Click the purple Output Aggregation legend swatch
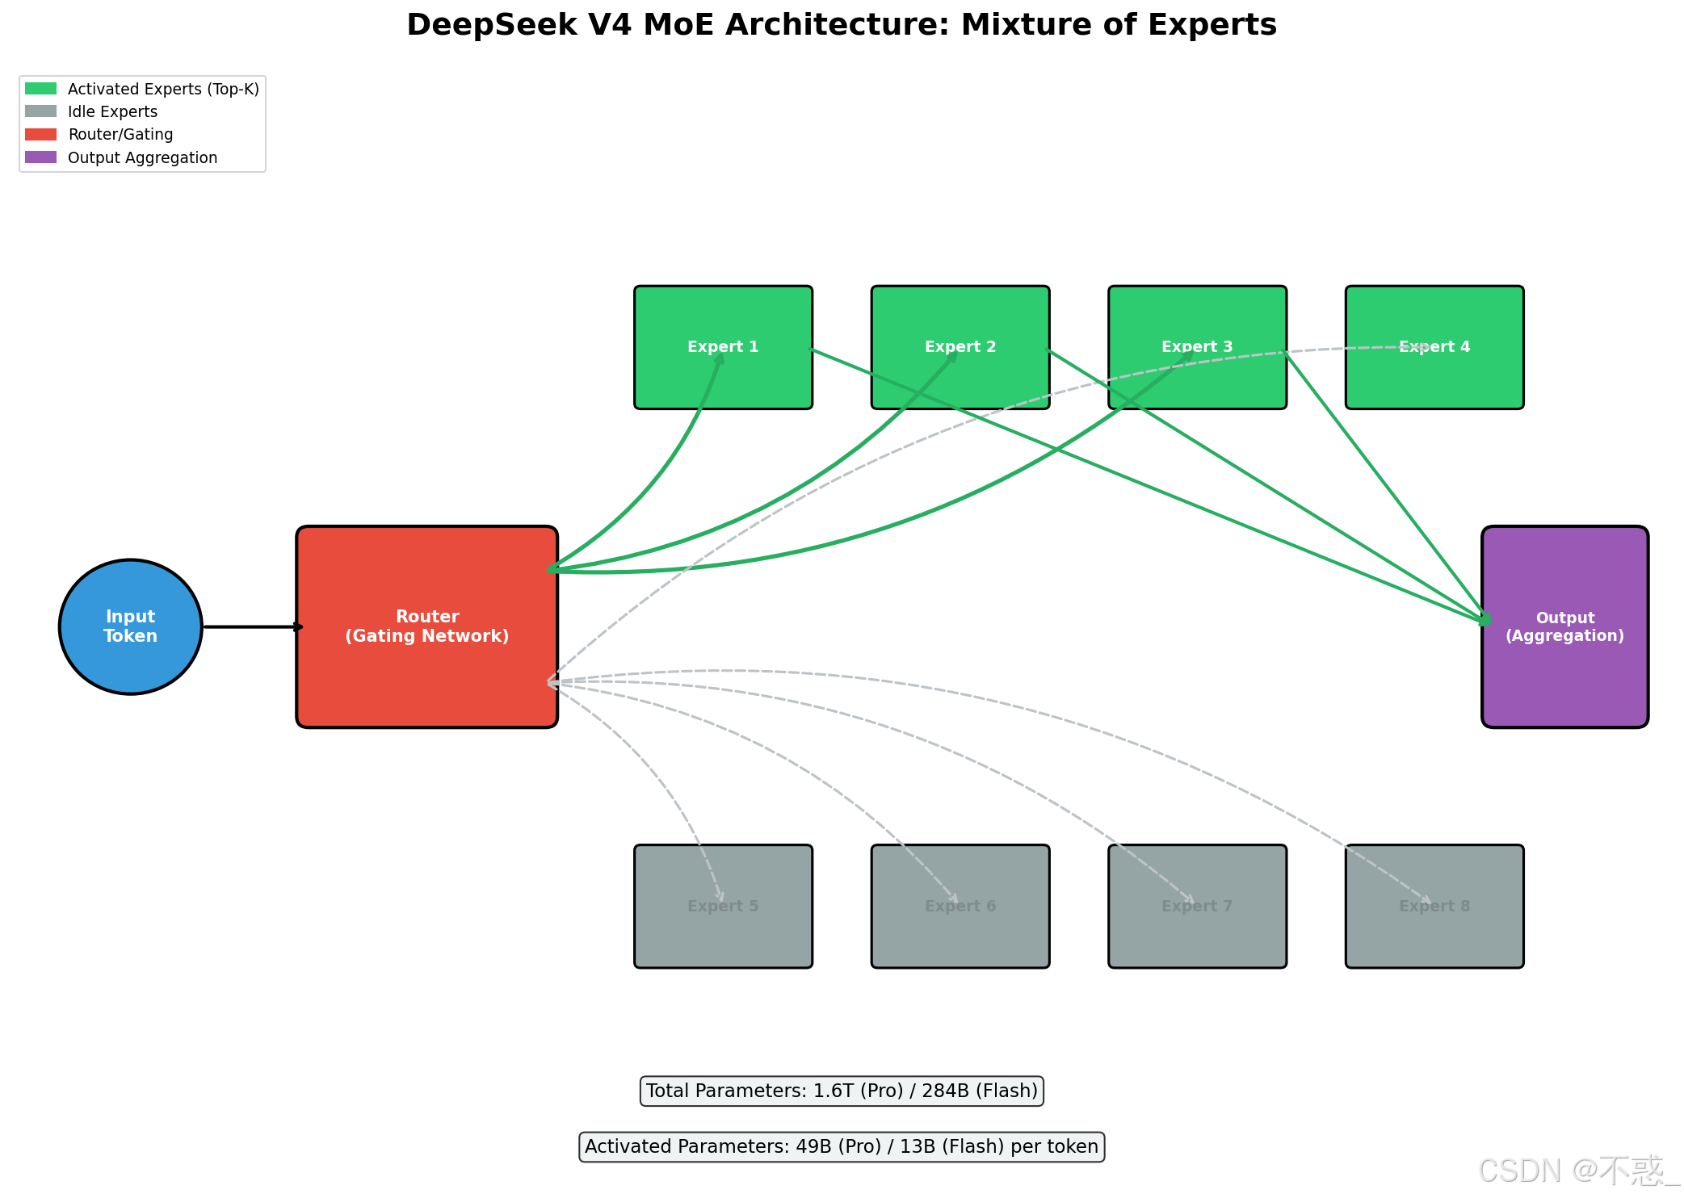 pyautogui.click(x=40, y=157)
